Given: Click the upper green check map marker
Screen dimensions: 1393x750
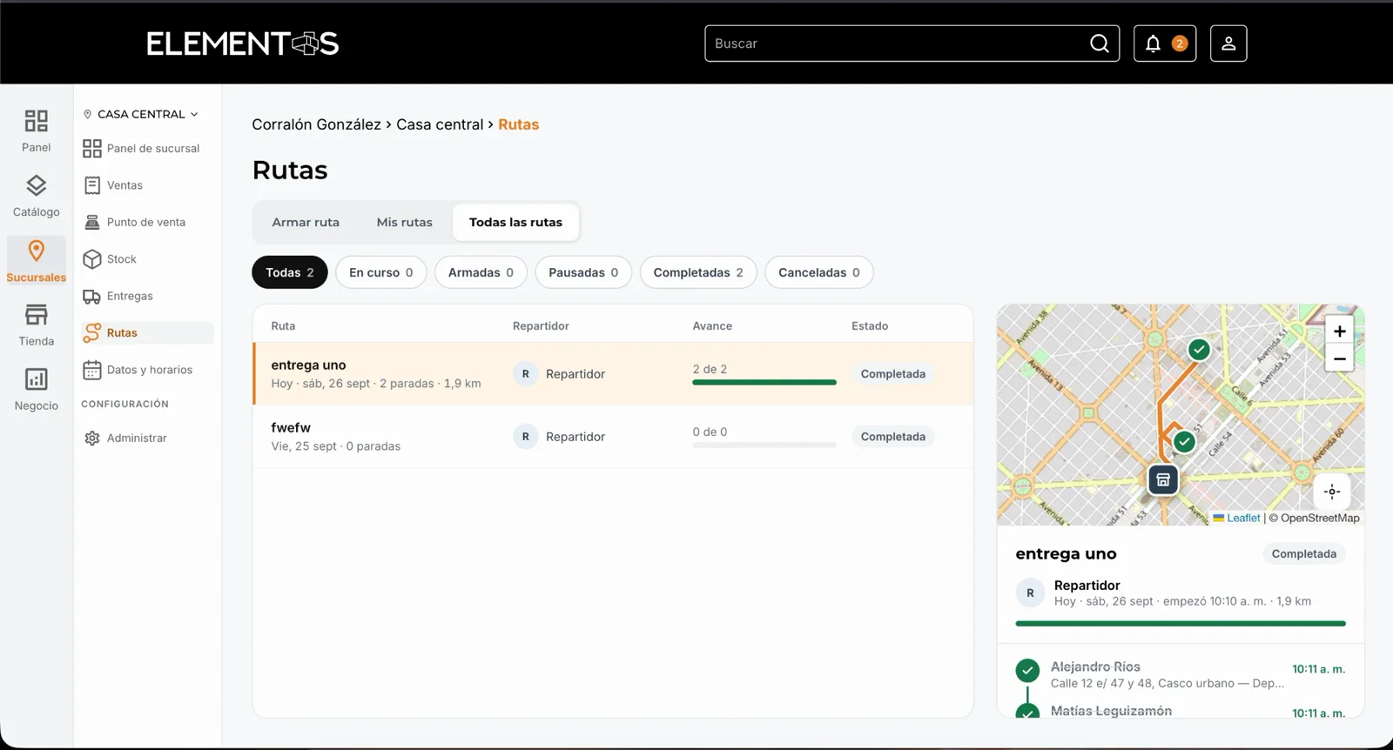Looking at the screenshot, I should pyautogui.click(x=1199, y=350).
